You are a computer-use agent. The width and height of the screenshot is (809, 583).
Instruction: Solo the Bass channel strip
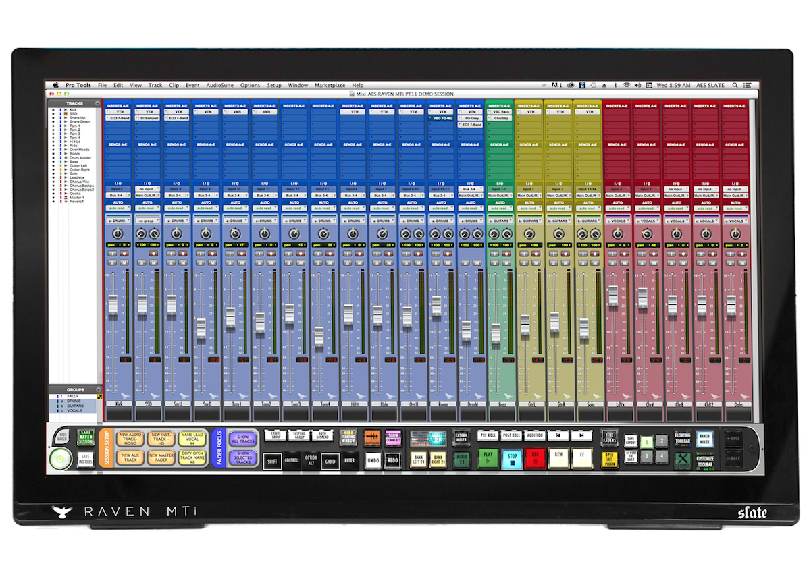click(494, 262)
